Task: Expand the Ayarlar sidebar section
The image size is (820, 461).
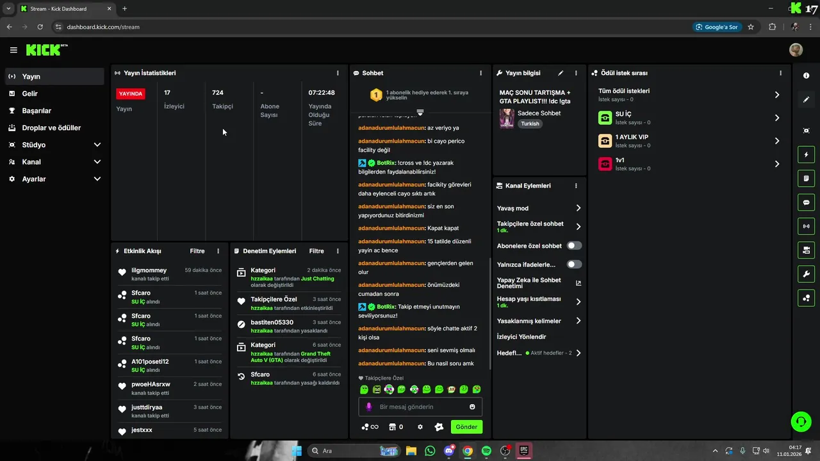Action: point(97,179)
